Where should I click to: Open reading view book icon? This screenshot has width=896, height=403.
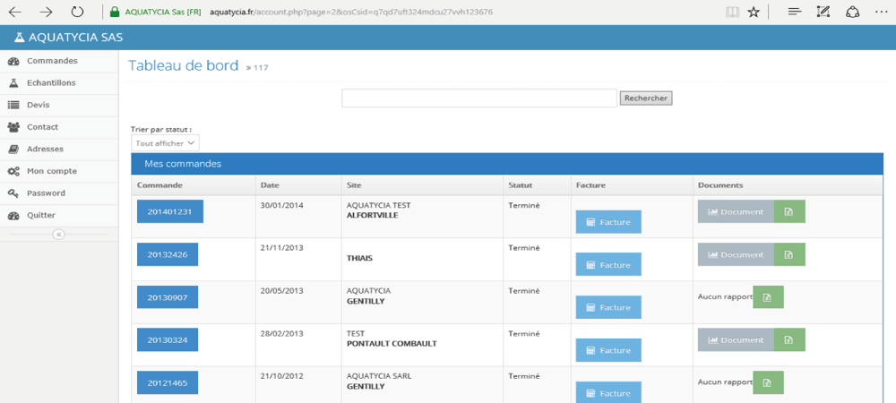click(732, 12)
